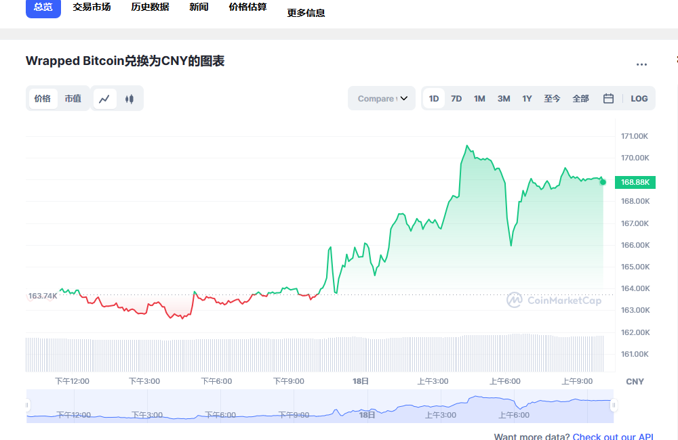Select the 1M time range
This screenshot has height=440, width=678.
(479, 98)
